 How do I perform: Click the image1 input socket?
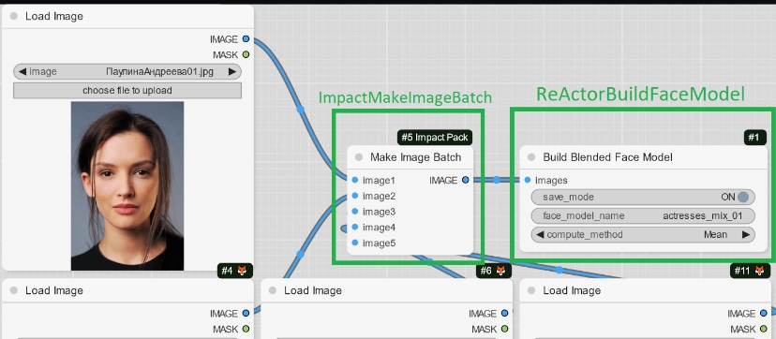tap(355, 180)
